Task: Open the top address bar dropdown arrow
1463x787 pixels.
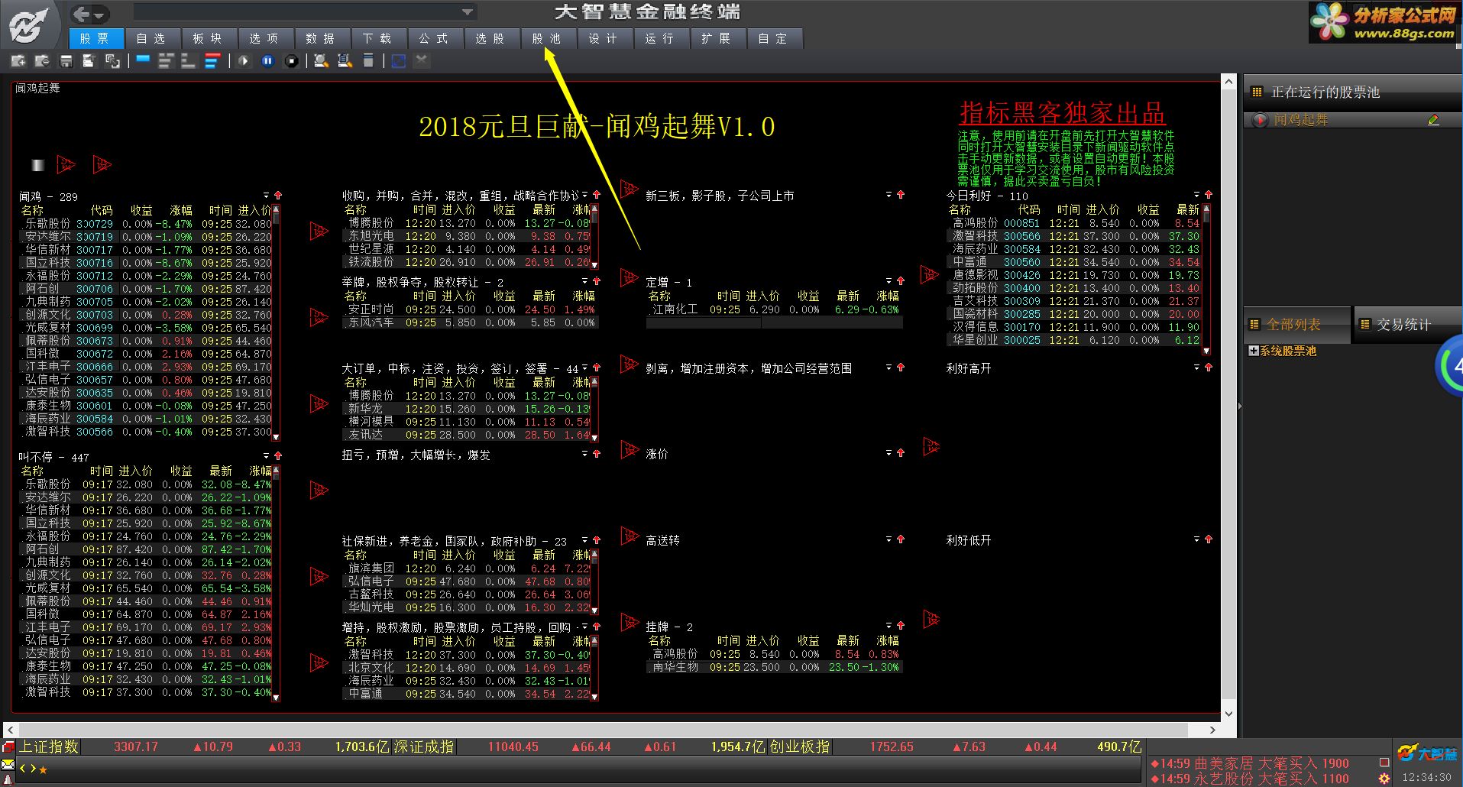Action: [x=467, y=12]
